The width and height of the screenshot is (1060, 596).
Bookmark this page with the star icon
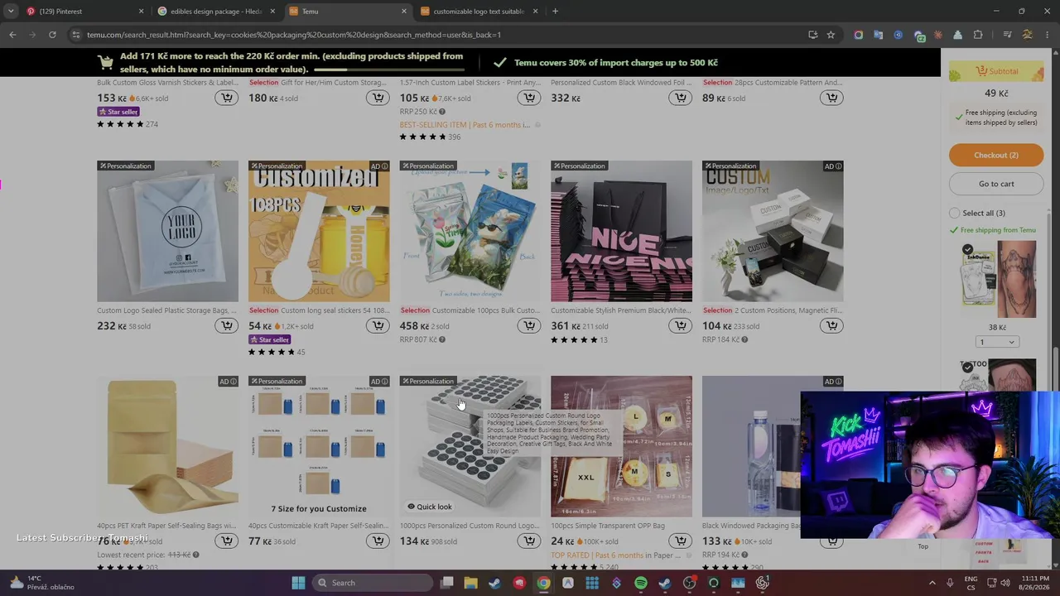[831, 35]
